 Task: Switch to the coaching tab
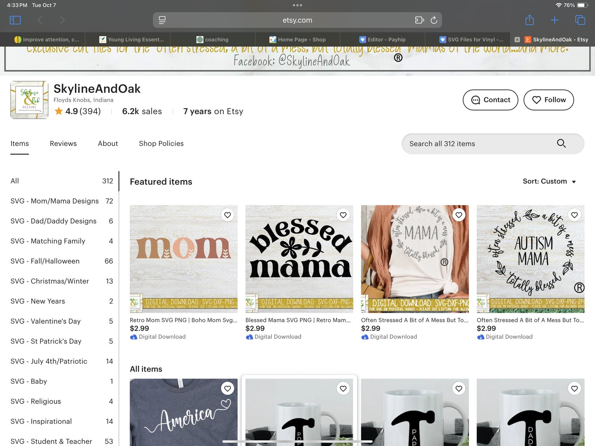(x=213, y=40)
